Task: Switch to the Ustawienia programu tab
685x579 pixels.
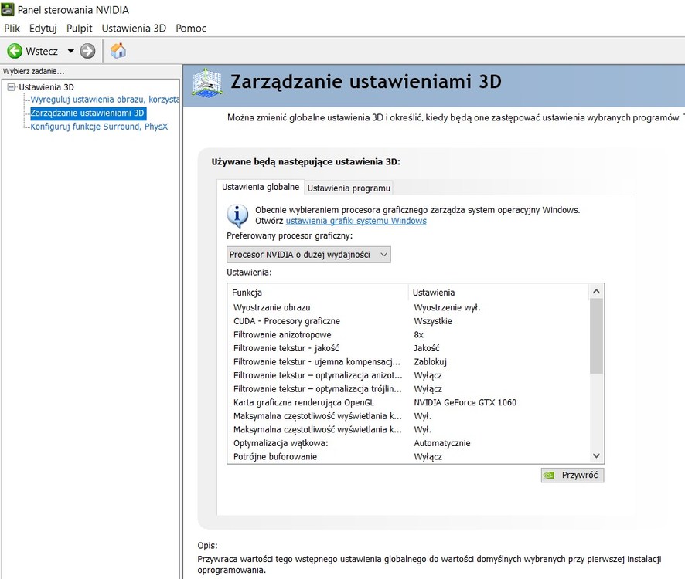Action: coord(349,188)
